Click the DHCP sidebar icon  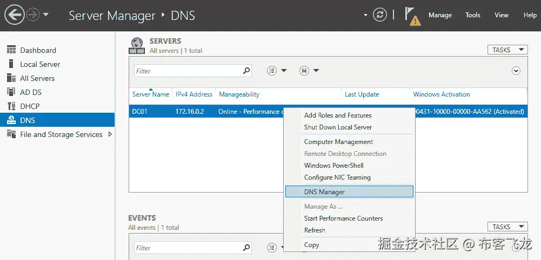point(11,106)
